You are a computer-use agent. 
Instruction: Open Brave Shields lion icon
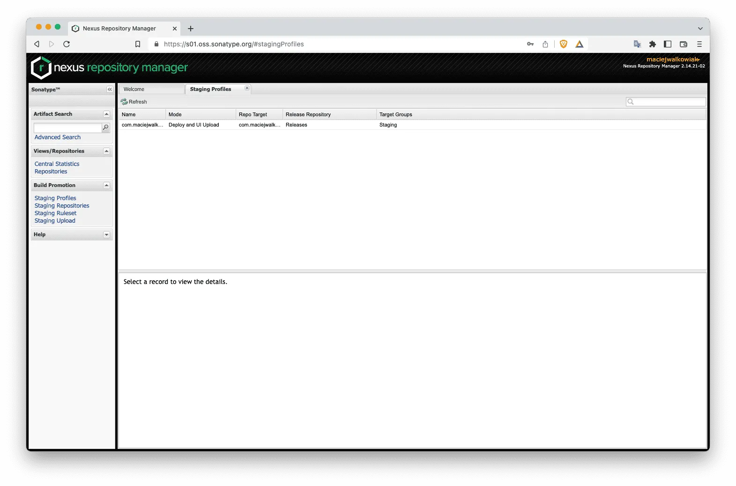(x=564, y=44)
